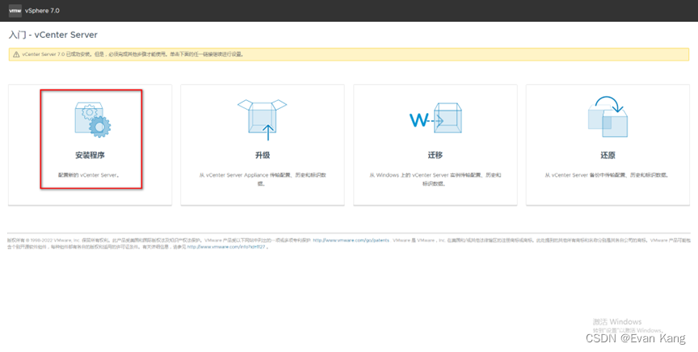Click the Windows migration arrow icon
Screen dimensions: 698x352
435,120
